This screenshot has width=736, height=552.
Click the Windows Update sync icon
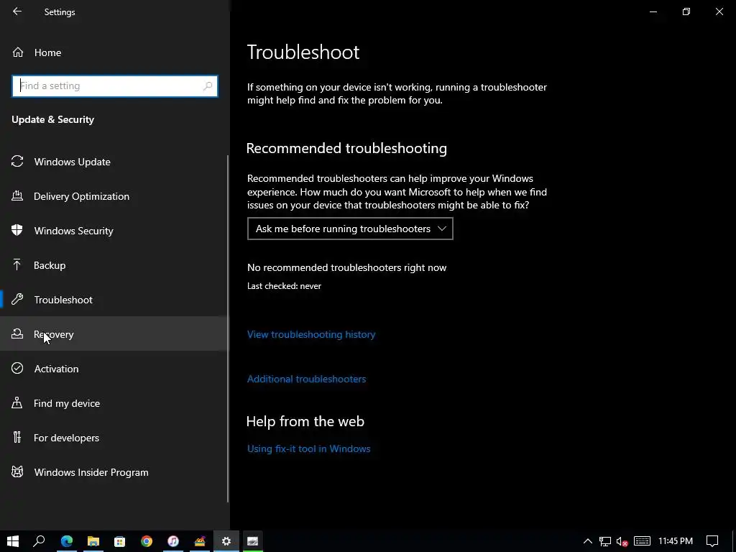[x=17, y=162]
